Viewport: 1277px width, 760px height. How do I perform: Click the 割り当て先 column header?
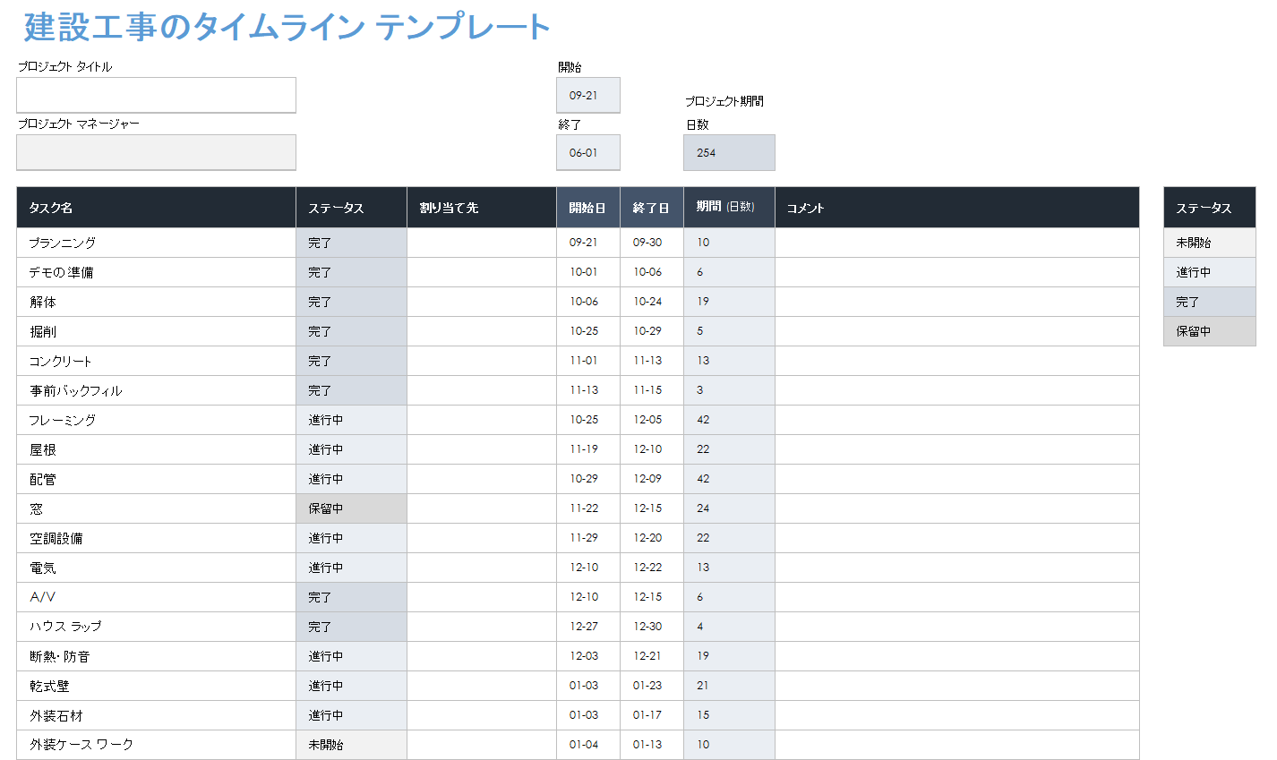point(482,208)
